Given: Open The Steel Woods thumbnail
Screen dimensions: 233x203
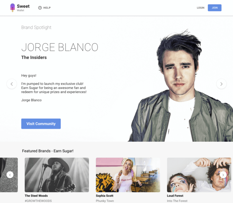Looking at the screenshot, I should (57, 175).
